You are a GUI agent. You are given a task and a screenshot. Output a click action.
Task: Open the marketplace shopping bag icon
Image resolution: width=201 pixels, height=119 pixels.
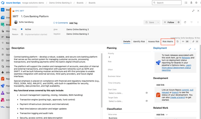click(191, 3)
